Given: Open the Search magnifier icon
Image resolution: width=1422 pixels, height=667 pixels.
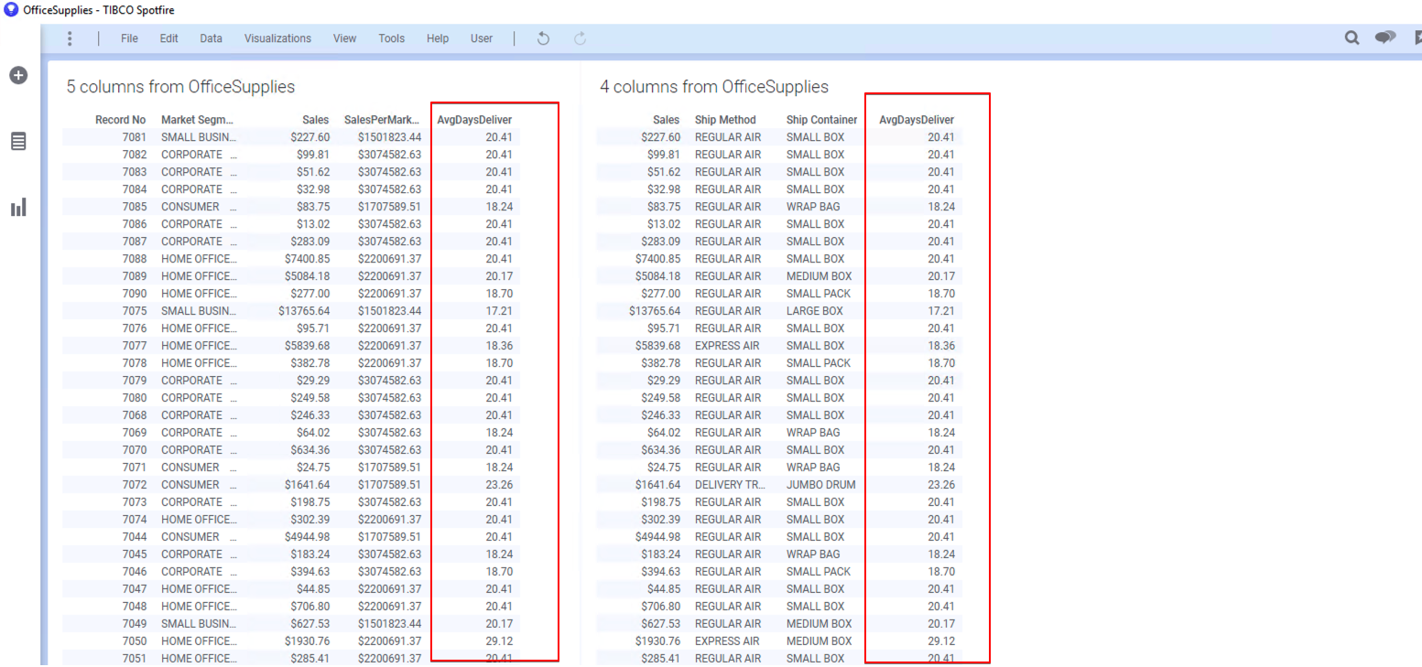Looking at the screenshot, I should [1351, 38].
